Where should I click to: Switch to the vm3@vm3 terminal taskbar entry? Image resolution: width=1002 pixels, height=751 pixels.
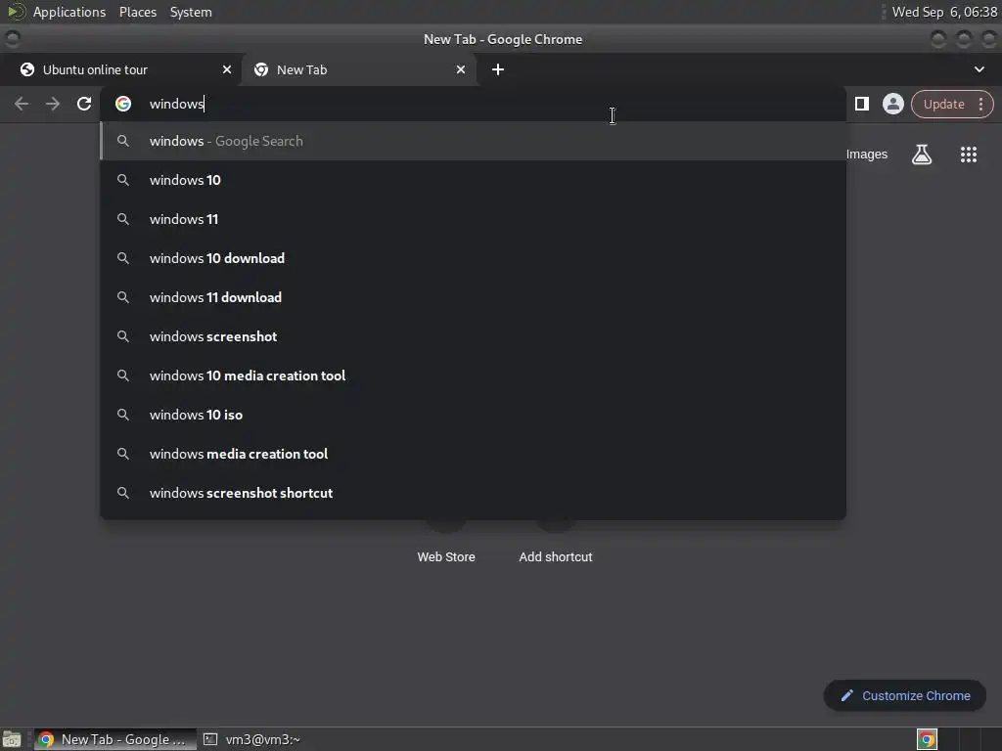click(251, 739)
